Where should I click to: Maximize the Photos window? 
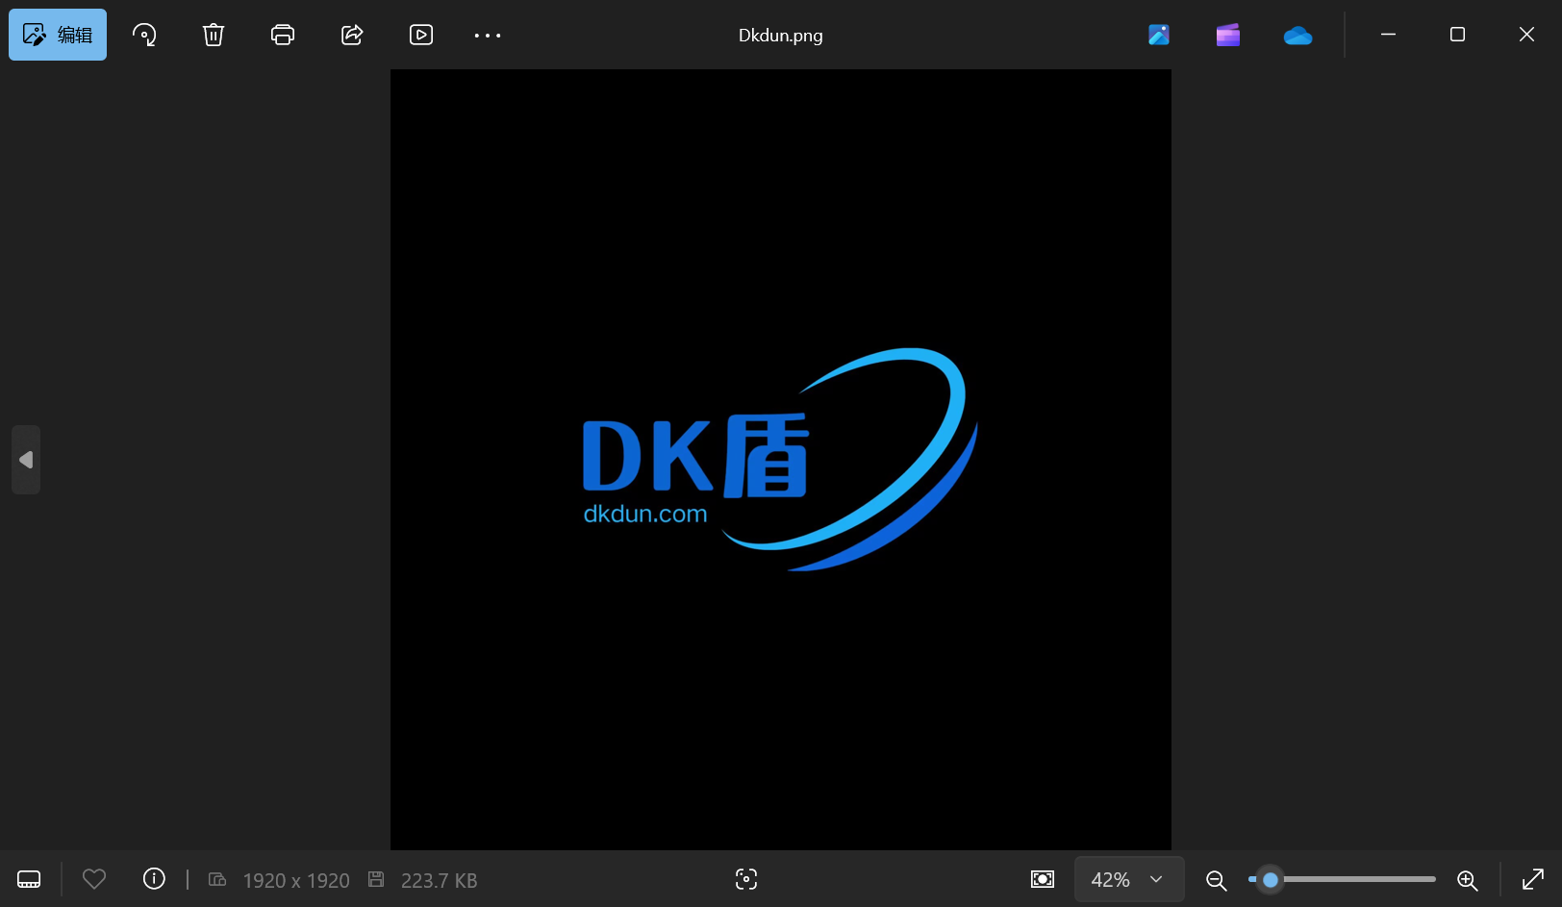(x=1457, y=35)
